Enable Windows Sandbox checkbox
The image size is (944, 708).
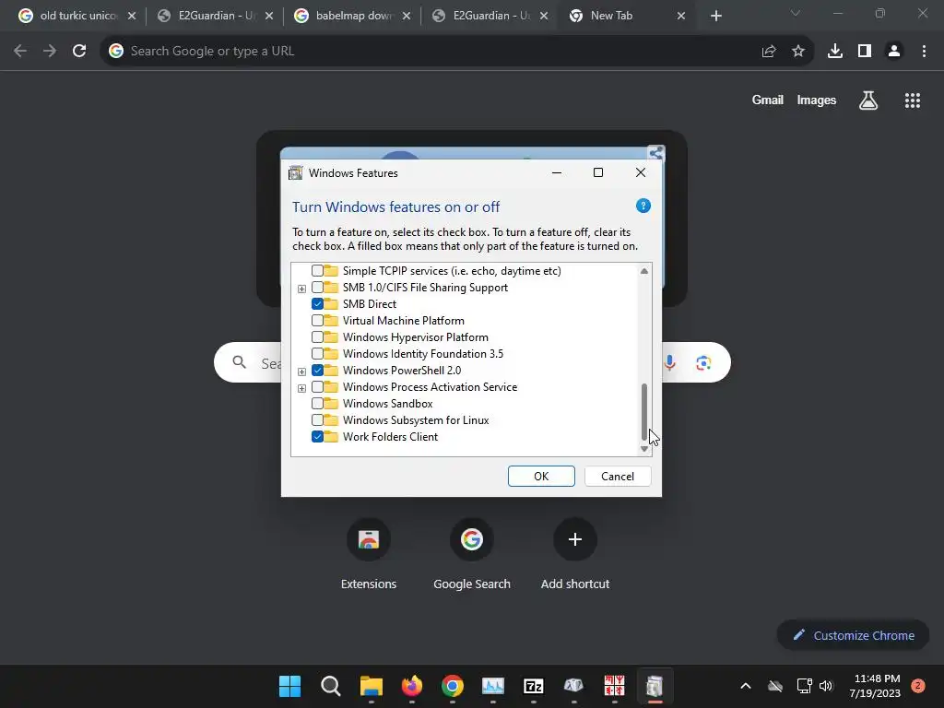click(317, 404)
